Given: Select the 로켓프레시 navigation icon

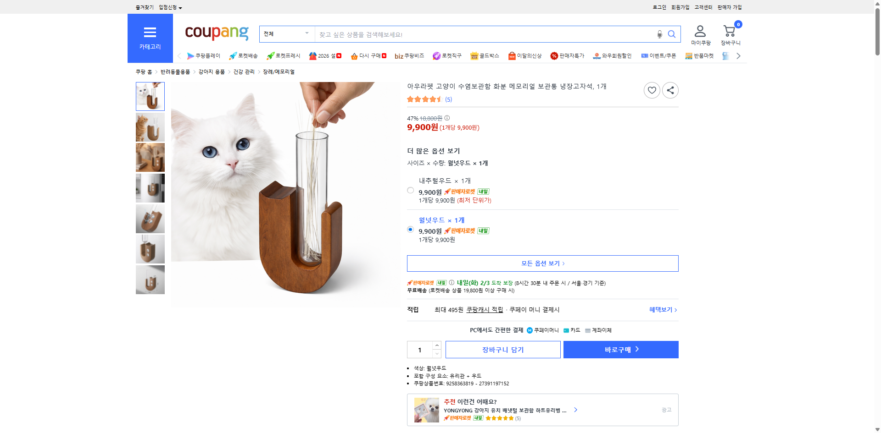Looking at the screenshot, I should pos(271,55).
